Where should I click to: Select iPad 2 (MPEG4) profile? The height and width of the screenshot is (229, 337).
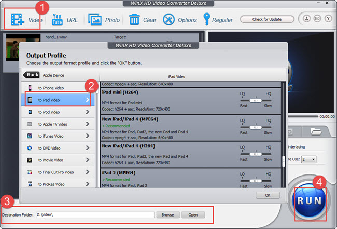(x=191, y=178)
